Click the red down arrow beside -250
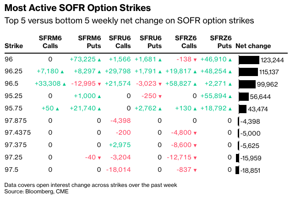The width and height of the screenshot is (301, 197). point(160,97)
